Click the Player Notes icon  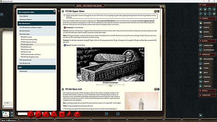pos(201,50)
